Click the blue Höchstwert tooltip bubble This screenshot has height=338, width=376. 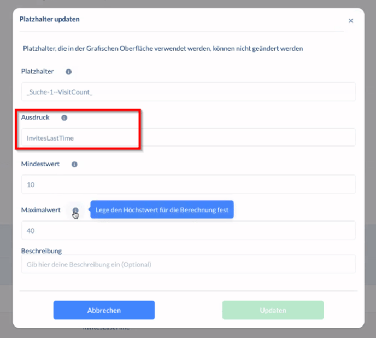click(162, 209)
